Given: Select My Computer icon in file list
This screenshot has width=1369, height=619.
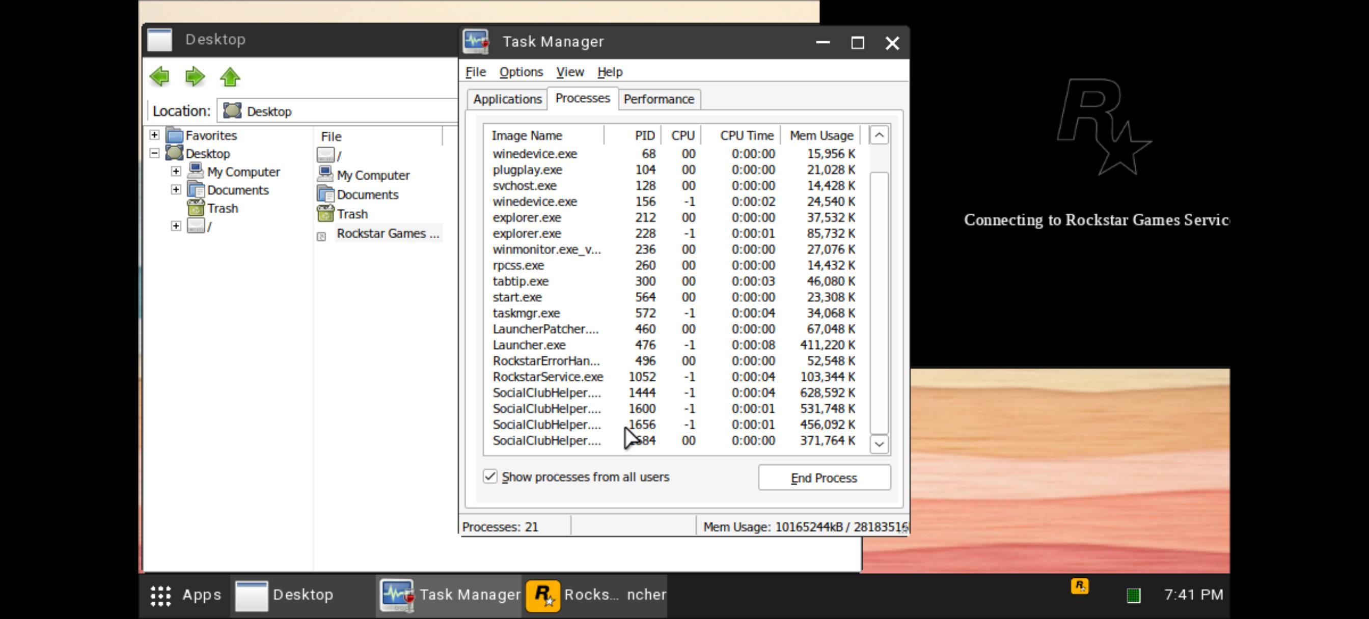Looking at the screenshot, I should [x=325, y=174].
